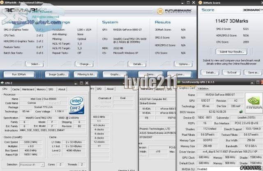The width and height of the screenshot is (263, 171).
Task: Click the 3DMark06 title bar icon
Action: (x=2, y=2)
